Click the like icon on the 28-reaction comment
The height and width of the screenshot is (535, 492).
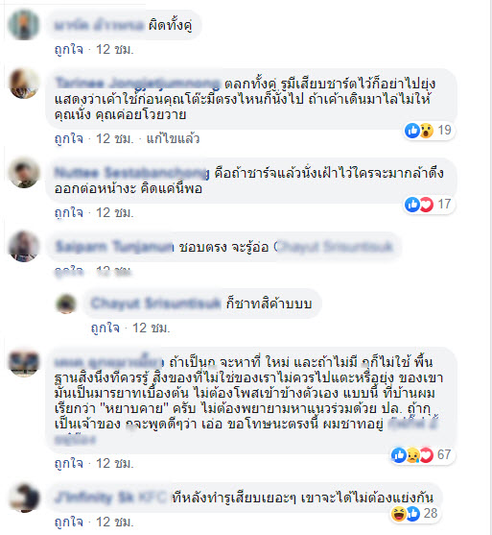click(x=412, y=514)
